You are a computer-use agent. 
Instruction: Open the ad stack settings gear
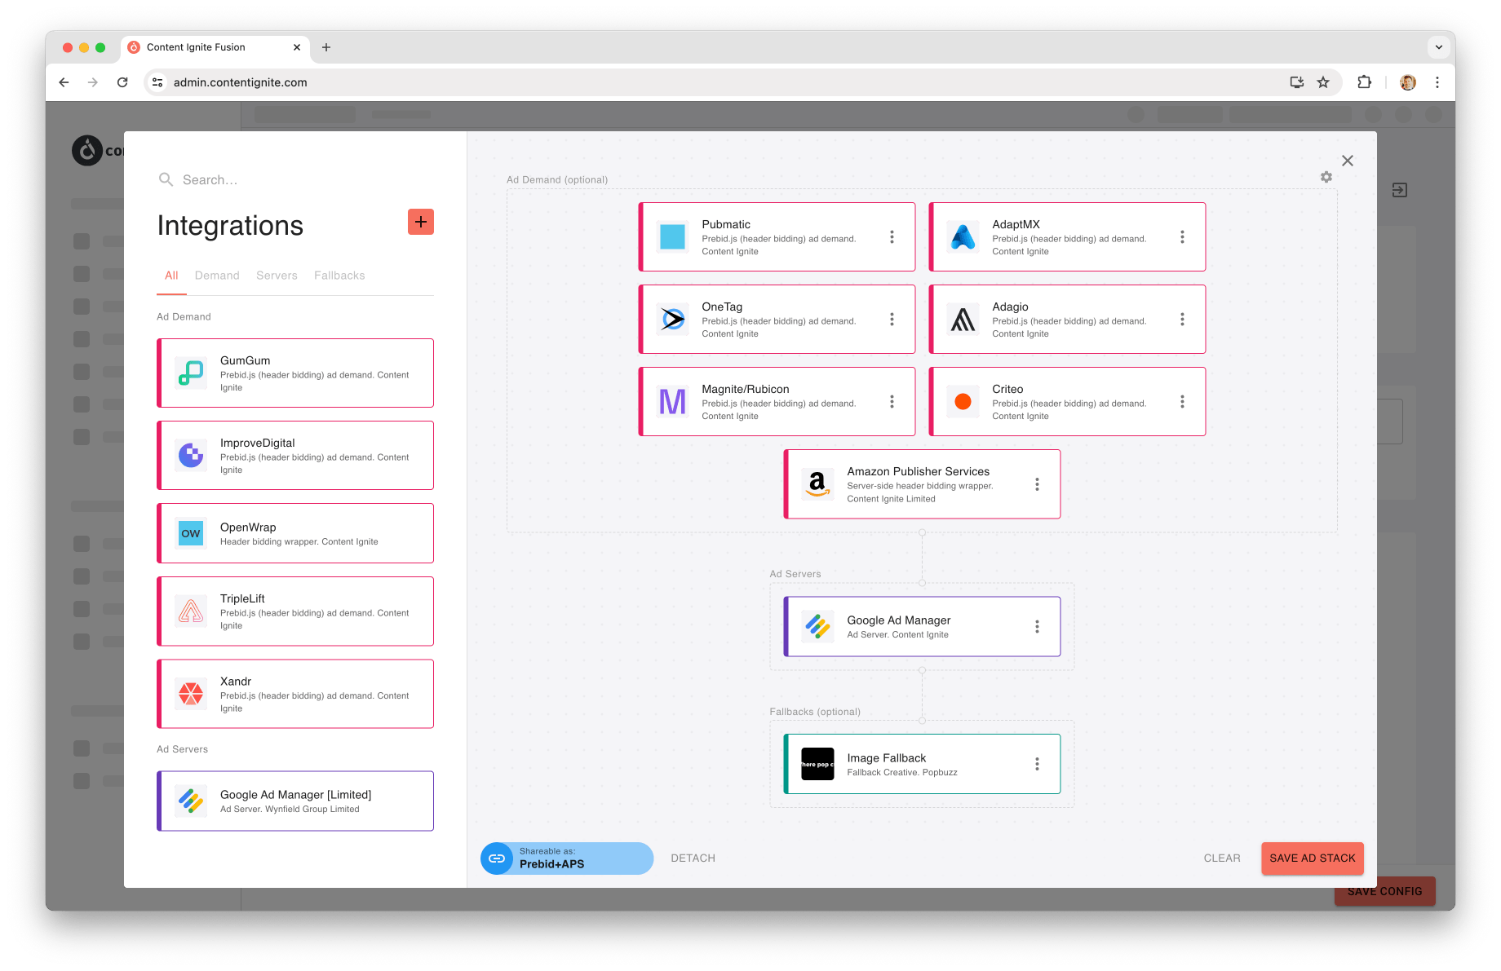pyautogui.click(x=1326, y=177)
